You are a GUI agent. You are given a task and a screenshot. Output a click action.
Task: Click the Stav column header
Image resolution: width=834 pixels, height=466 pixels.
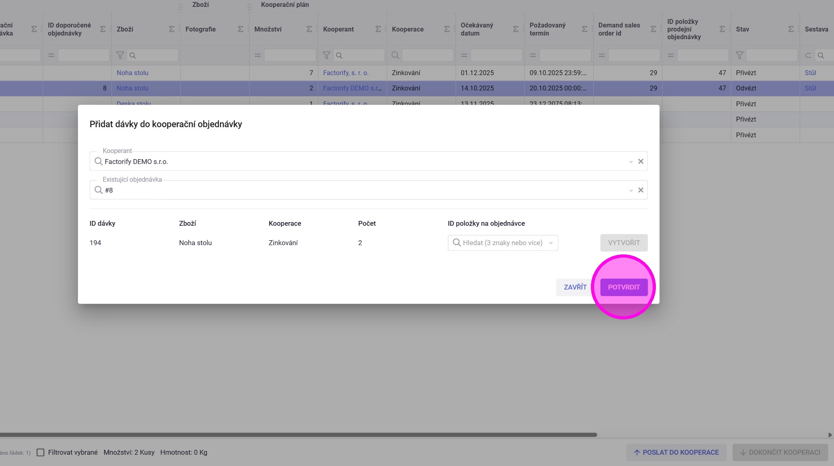(x=742, y=29)
